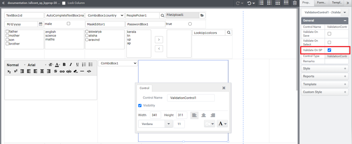Open the font color picker in the Control popup
The width and height of the screenshot is (352, 144).
click(x=222, y=124)
